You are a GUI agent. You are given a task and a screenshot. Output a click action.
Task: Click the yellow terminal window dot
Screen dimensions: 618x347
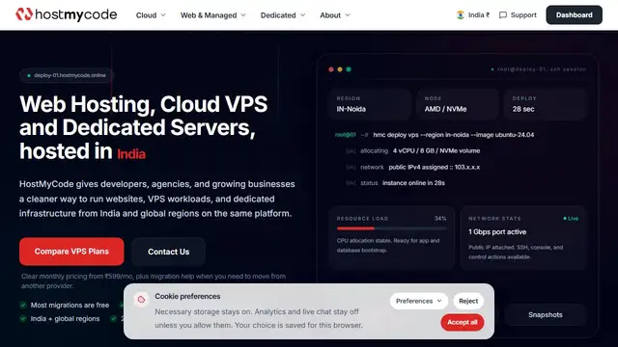pos(340,69)
